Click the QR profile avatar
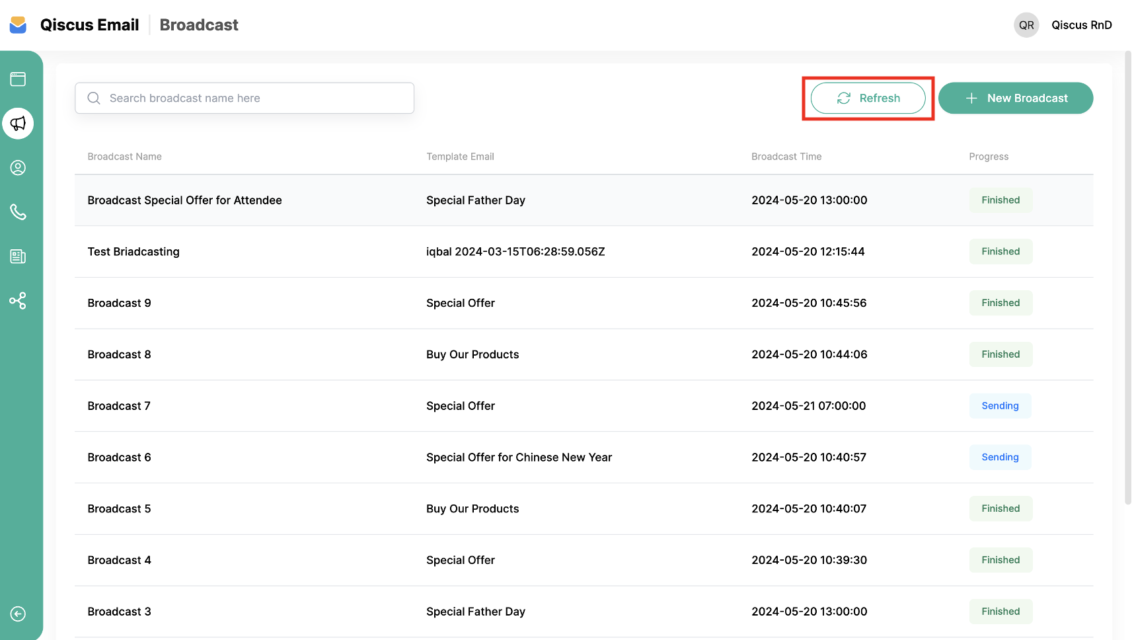Image resolution: width=1134 pixels, height=640 pixels. click(x=1026, y=25)
